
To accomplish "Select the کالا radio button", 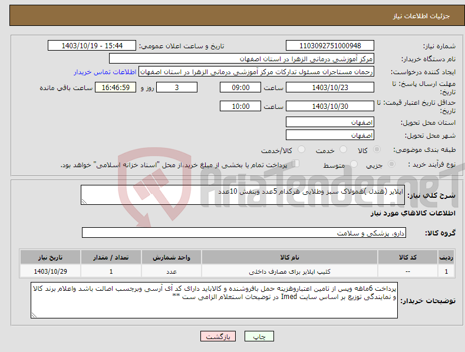I will [x=377, y=150].
